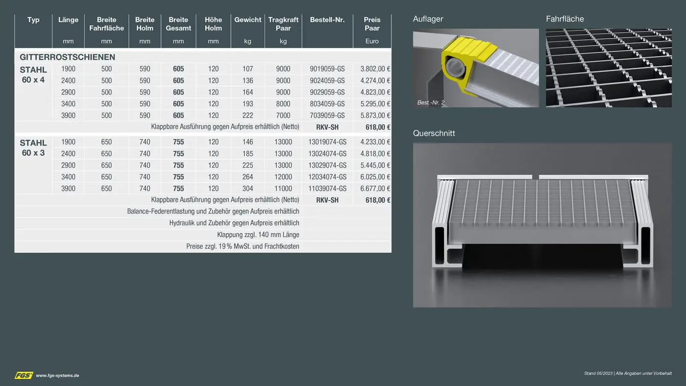686x386 pixels.
Task: Enlarge the Querschnitt cross-section image
Action: click(x=542, y=225)
